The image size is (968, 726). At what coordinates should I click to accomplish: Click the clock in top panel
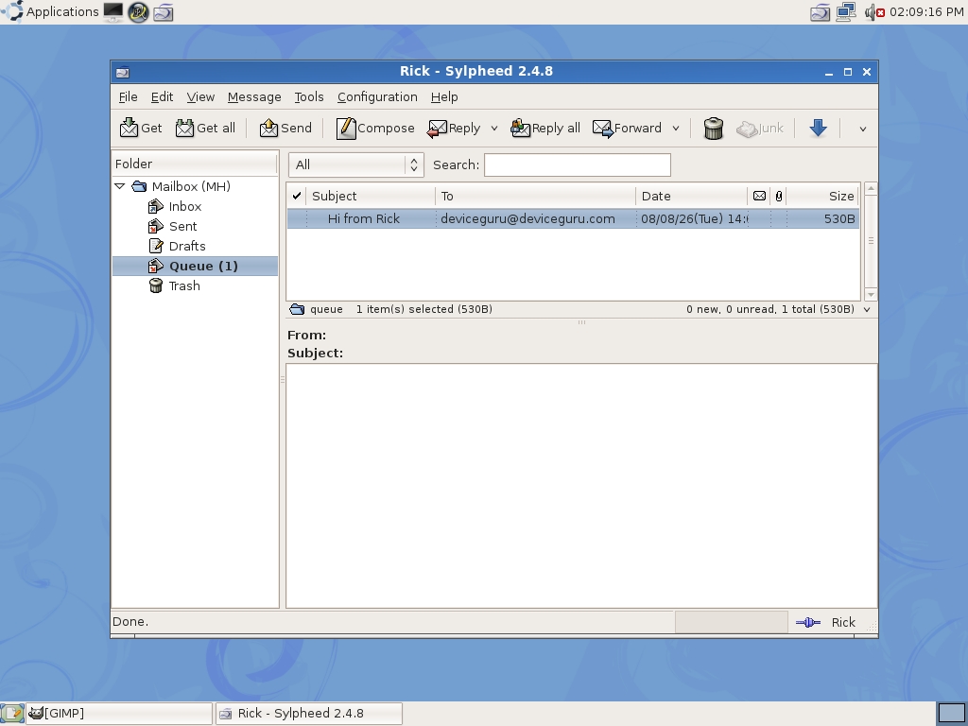(x=926, y=11)
